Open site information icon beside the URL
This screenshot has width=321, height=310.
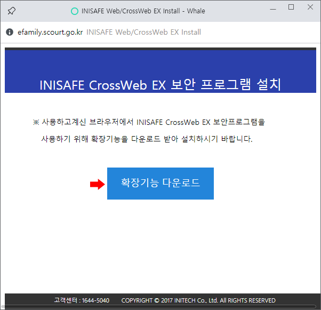point(10,32)
